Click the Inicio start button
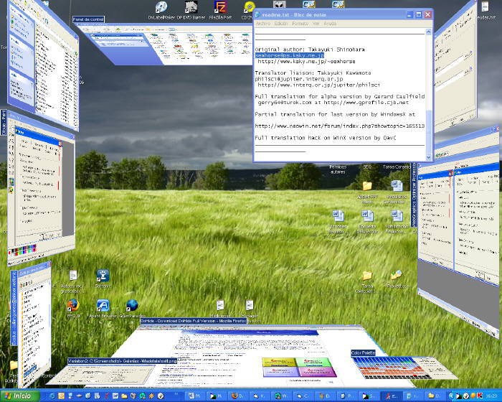 click(x=20, y=396)
